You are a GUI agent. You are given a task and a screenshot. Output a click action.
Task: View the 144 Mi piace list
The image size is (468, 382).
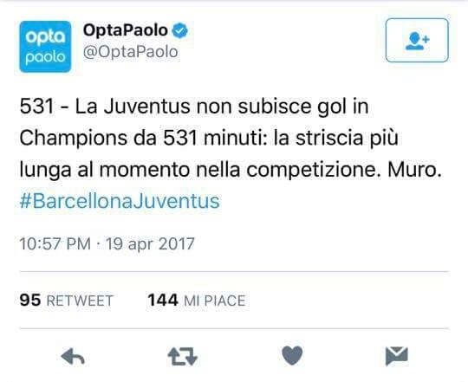pos(197,301)
